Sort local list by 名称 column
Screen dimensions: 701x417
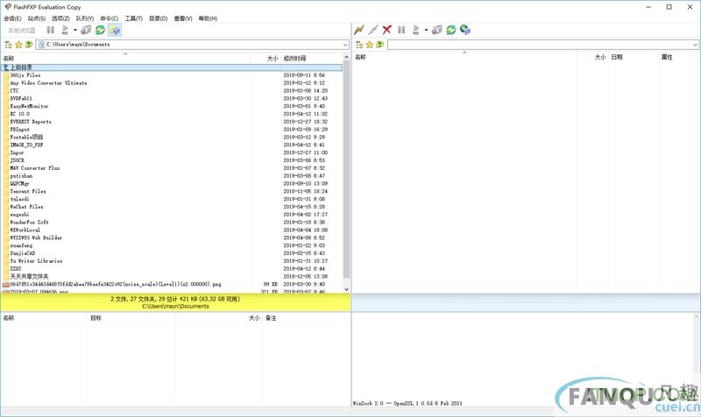[x=125, y=58]
